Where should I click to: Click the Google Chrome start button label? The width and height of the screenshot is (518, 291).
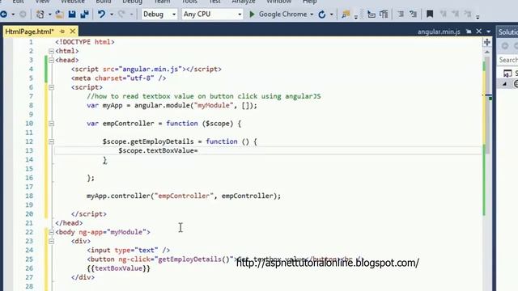pyautogui.click(x=282, y=15)
